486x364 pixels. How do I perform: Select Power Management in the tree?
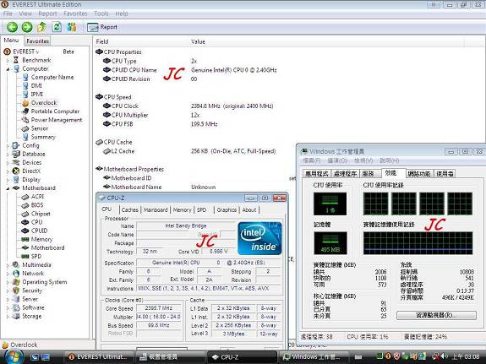[x=57, y=120]
